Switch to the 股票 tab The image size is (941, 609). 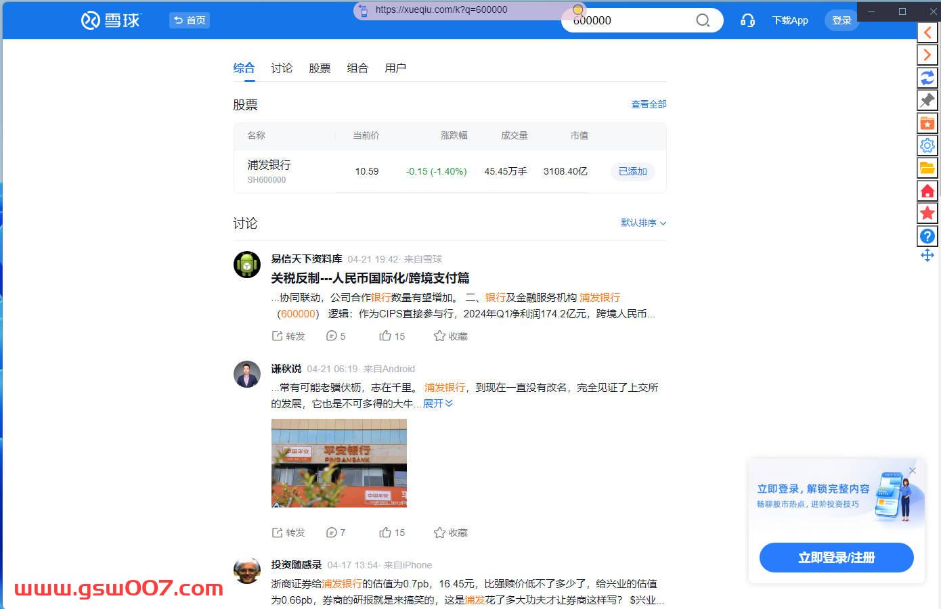(x=320, y=68)
